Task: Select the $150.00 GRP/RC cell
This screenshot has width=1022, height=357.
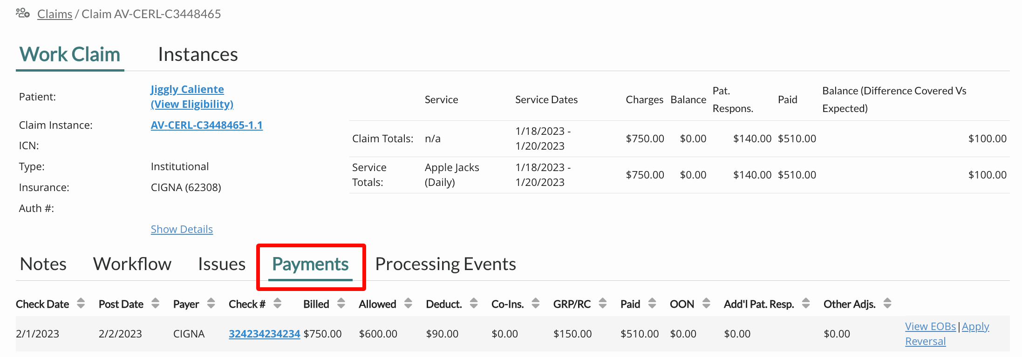Action: click(x=572, y=334)
